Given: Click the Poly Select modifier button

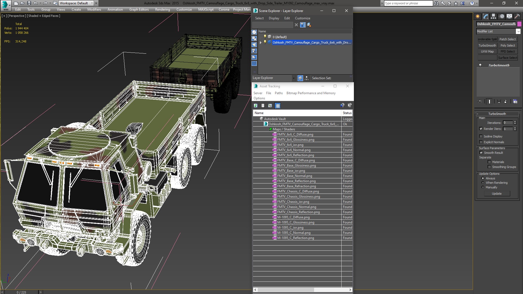Looking at the screenshot, I should [x=507, y=45].
